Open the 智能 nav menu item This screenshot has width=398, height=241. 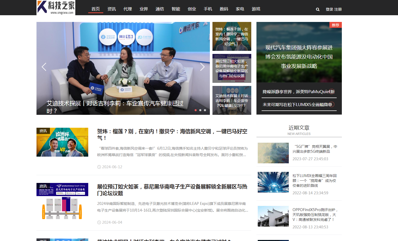[x=176, y=9]
